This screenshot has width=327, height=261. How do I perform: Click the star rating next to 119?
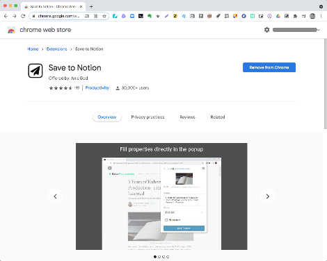pyautogui.click(x=61, y=88)
